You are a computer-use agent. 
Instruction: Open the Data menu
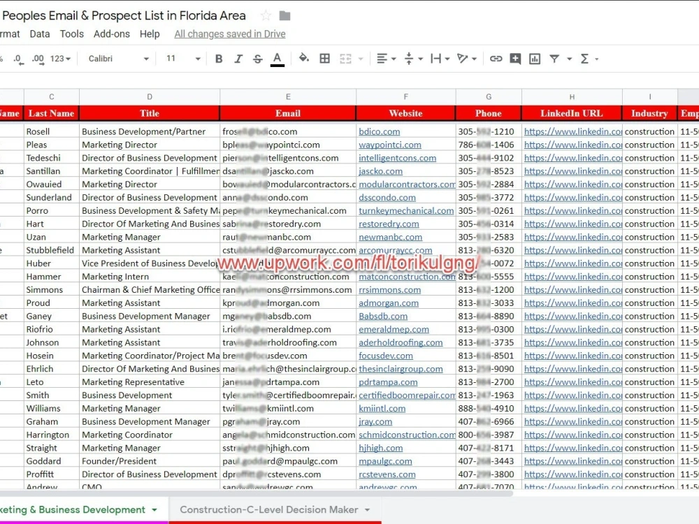(x=40, y=34)
